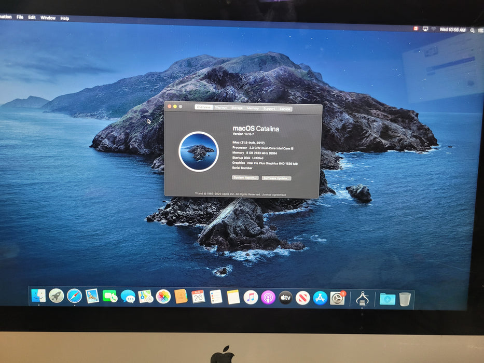This screenshot has width=484, height=363.
Task: Click the red menu bar status icon
Action: point(416,29)
